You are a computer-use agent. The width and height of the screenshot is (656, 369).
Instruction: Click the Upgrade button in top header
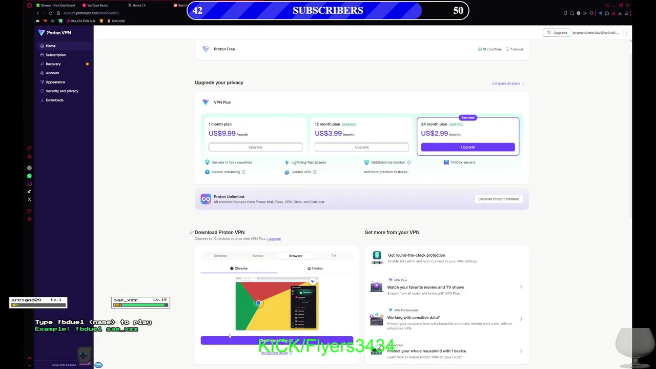(x=557, y=32)
